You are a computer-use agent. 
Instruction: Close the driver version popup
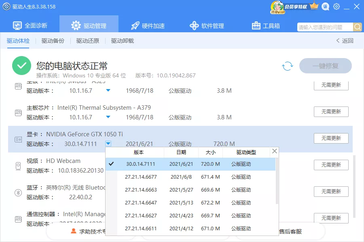274,151
